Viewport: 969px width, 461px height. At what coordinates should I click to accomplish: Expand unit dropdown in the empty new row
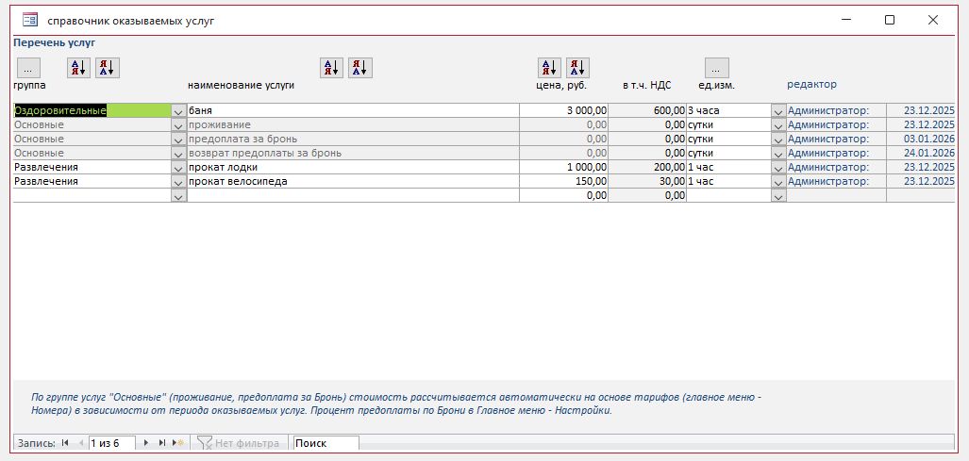(x=778, y=196)
